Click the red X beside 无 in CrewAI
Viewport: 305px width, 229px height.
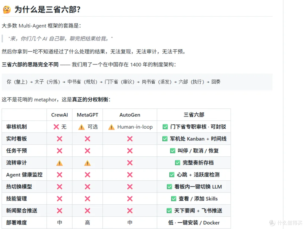tap(56, 127)
